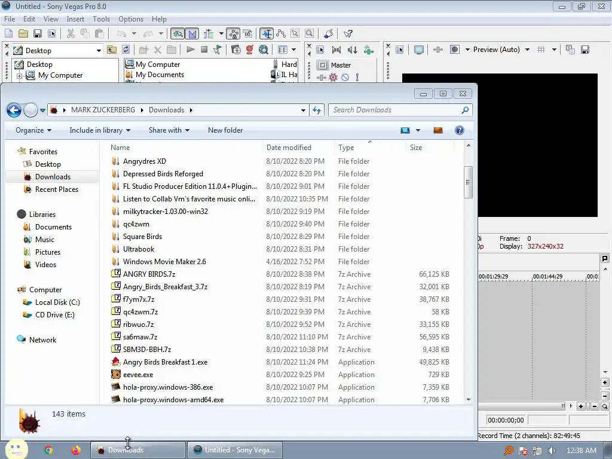Click the Chrome icon on the taskbar

pos(48,450)
